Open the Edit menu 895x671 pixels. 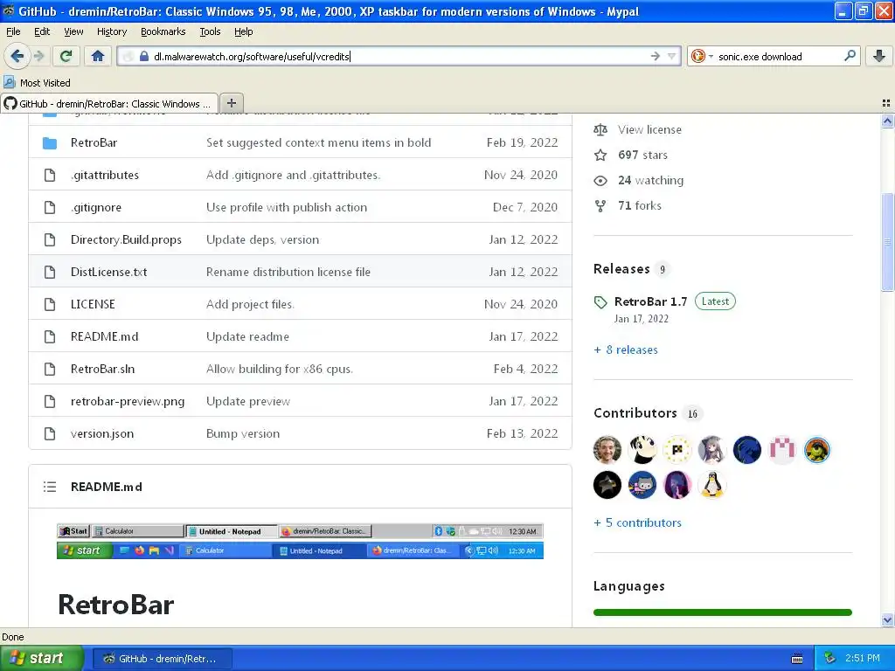tap(42, 31)
